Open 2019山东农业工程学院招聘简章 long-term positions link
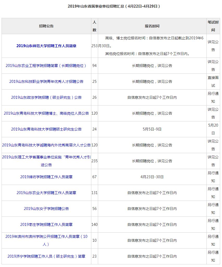Image resolution: width=222 pixels, height=267 pixels. click(x=46, y=66)
